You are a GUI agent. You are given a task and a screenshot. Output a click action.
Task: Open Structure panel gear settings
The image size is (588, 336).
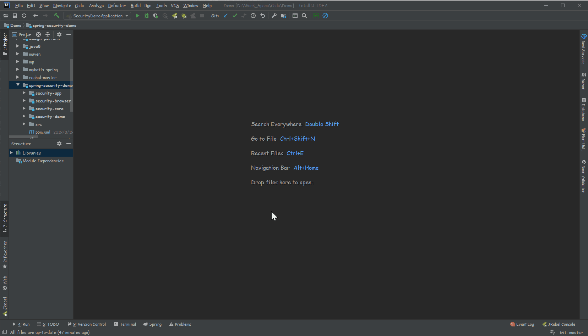tap(59, 144)
